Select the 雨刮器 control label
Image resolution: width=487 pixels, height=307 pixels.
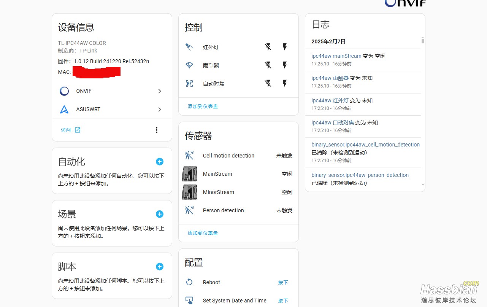pyautogui.click(x=211, y=65)
